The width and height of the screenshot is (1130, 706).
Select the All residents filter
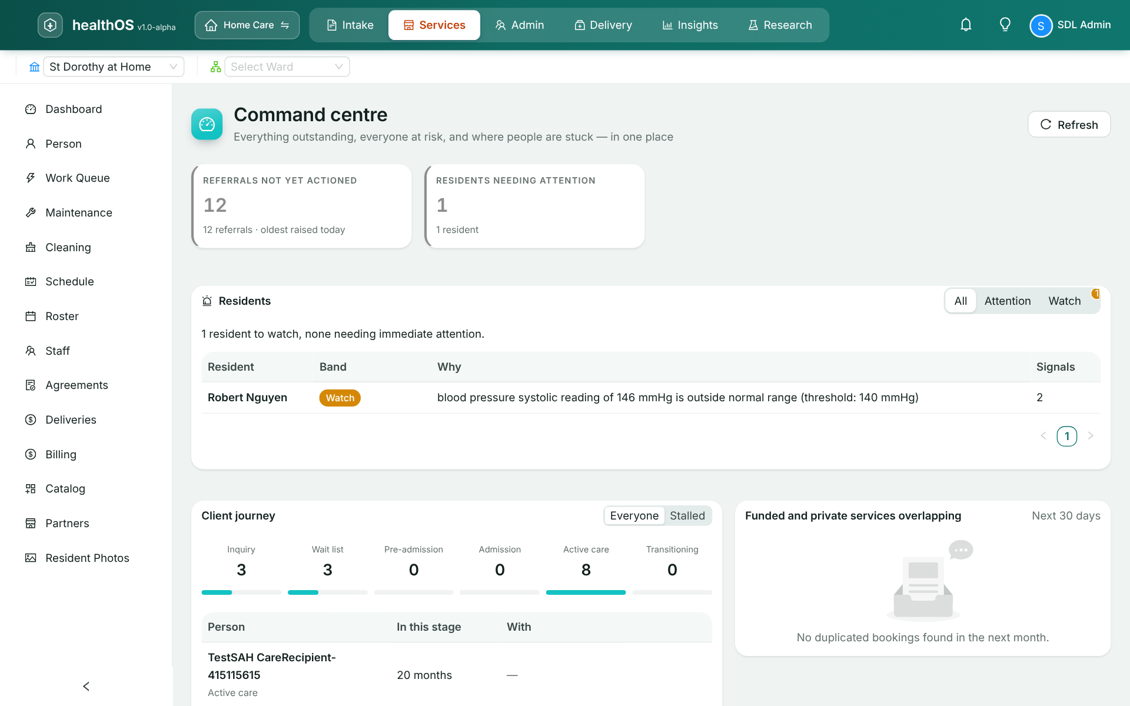960,301
